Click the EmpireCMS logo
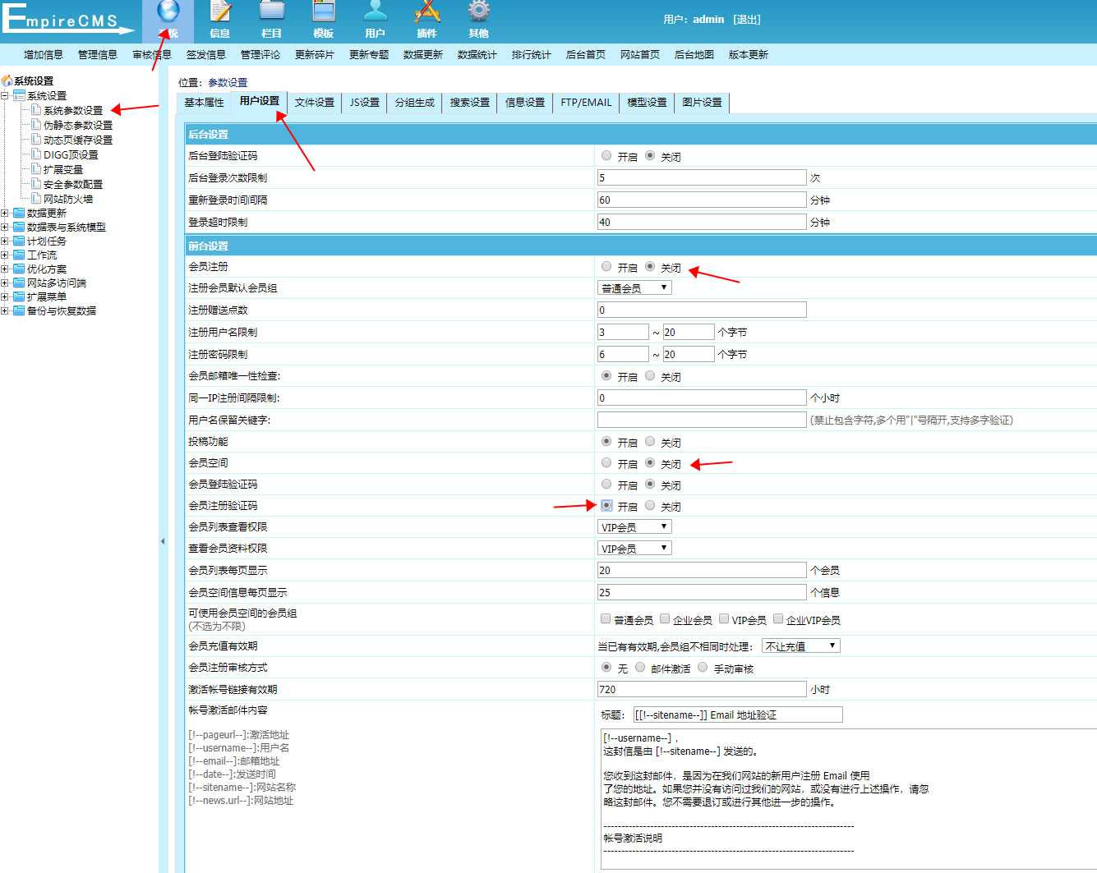 (68, 19)
